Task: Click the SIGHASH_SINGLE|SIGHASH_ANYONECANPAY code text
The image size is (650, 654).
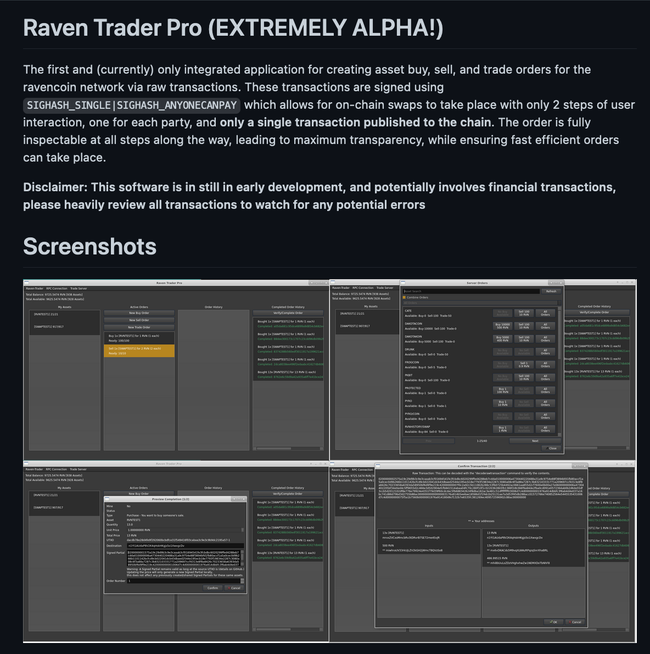Action: (x=132, y=105)
